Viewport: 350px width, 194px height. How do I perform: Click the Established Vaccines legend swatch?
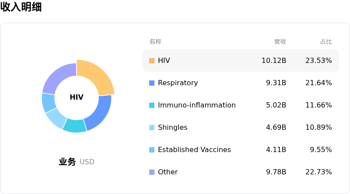coord(152,150)
